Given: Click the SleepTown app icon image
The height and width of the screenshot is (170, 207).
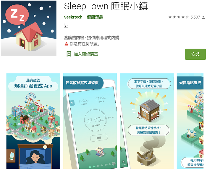Looking at the screenshot, I should (29, 28).
